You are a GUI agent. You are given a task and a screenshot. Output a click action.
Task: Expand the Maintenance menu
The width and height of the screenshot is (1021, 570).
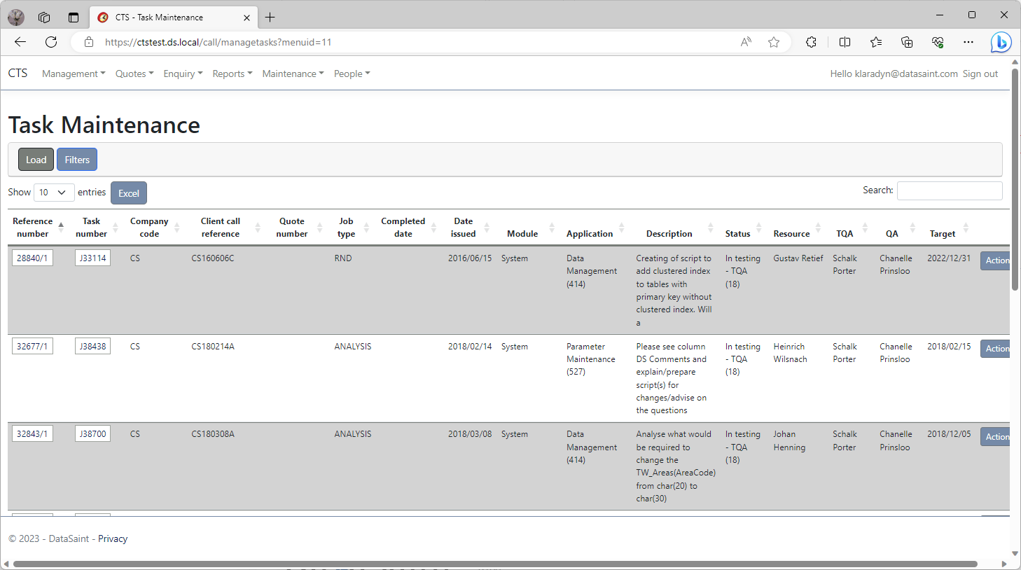point(293,74)
